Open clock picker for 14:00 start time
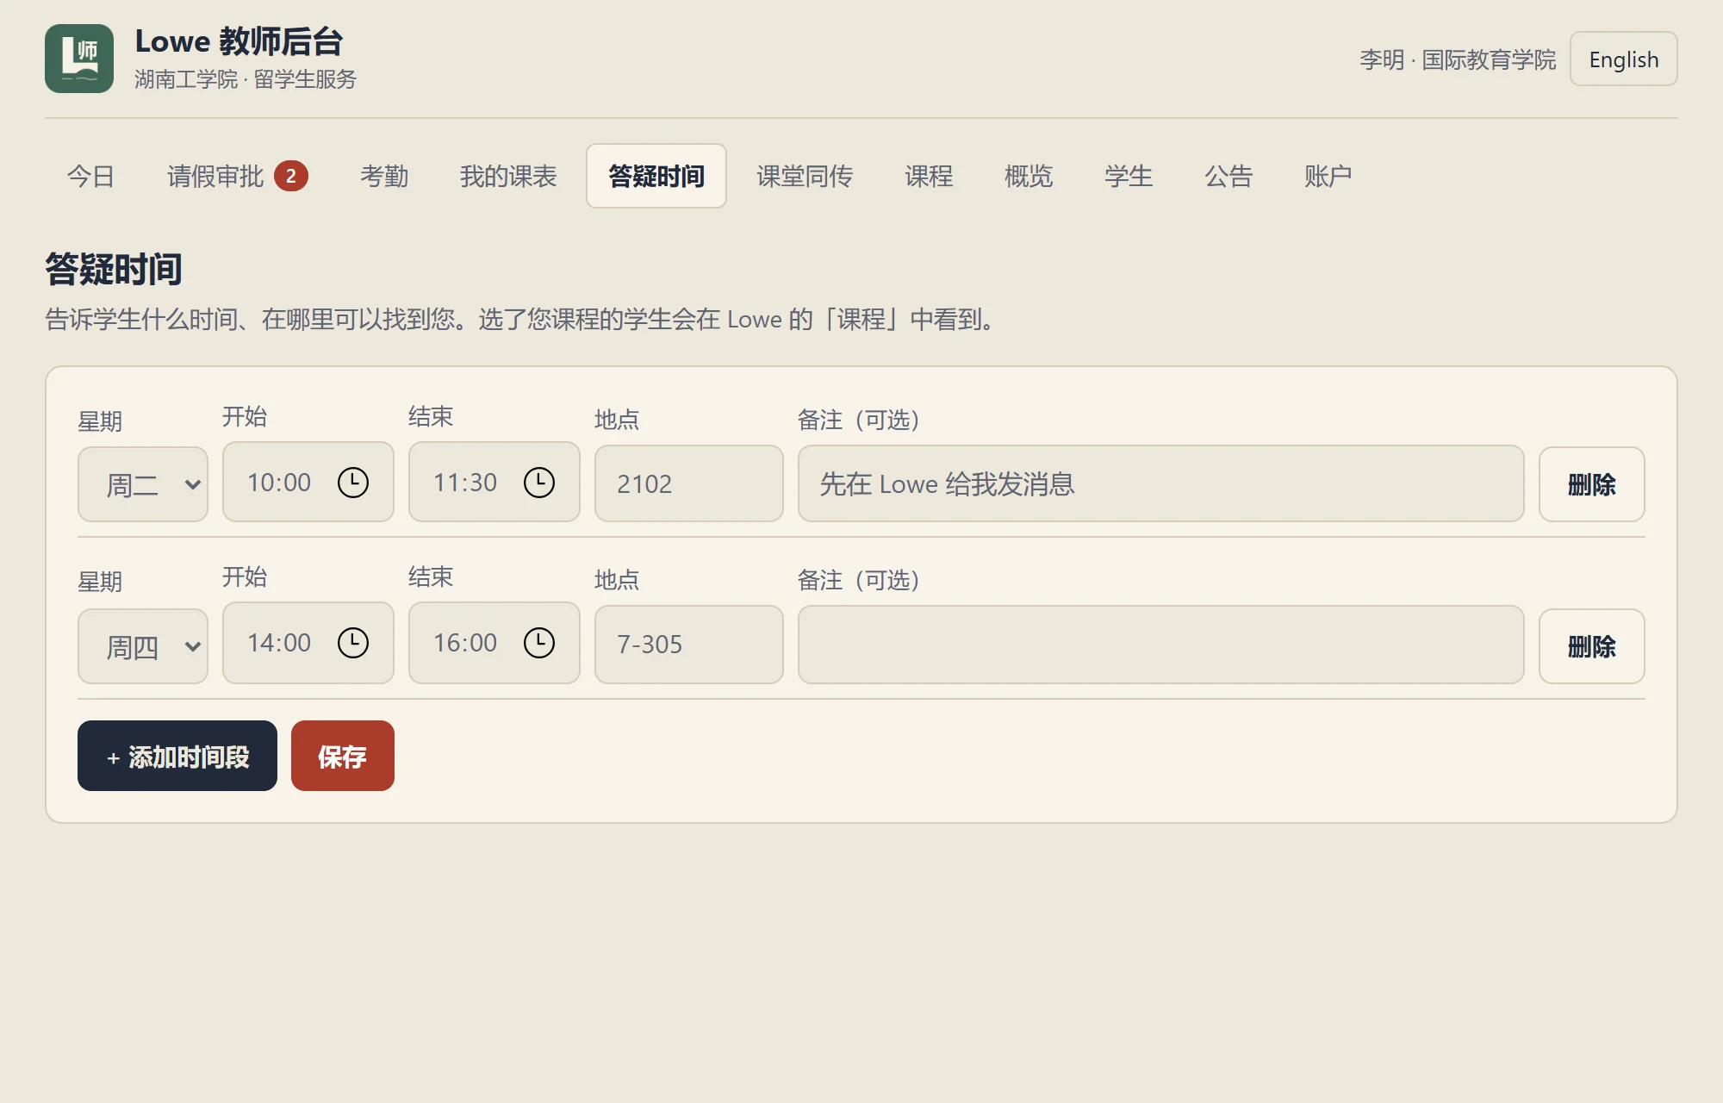This screenshot has width=1723, height=1103. (x=353, y=643)
